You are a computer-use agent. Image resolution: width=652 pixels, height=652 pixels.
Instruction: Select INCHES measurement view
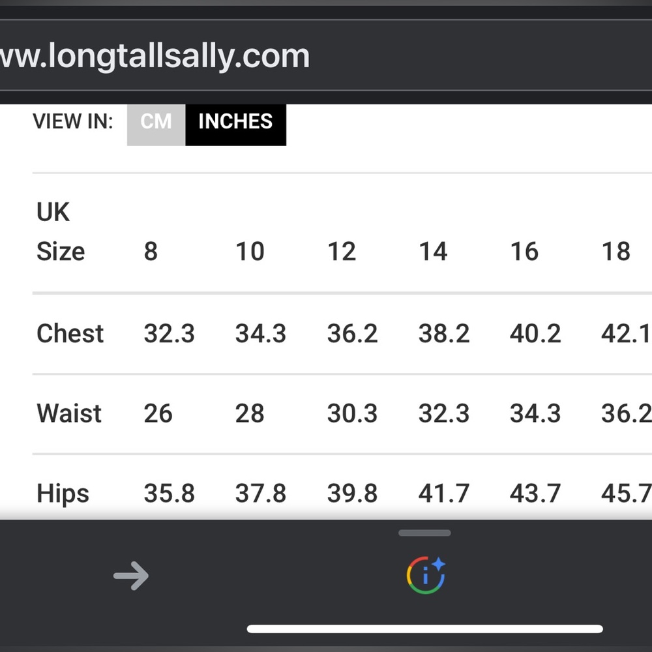pyautogui.click(x=235, y=125)
